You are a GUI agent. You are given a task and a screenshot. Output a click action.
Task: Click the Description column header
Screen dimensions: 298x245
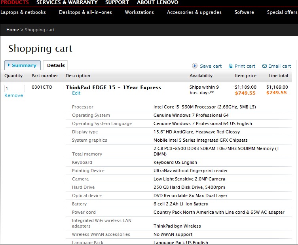click(x=78, y=76)
